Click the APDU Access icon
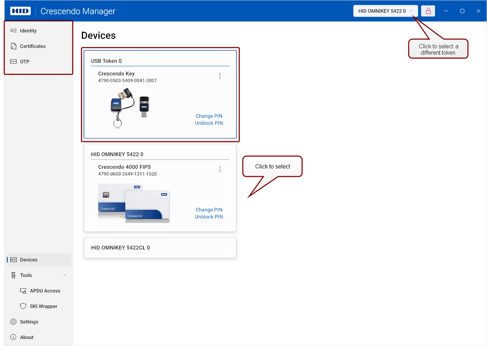This screenshot has height=346, width=487. (23, 291)
